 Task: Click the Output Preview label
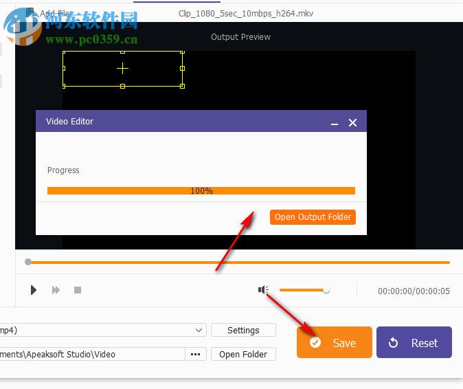pos(240,37)
